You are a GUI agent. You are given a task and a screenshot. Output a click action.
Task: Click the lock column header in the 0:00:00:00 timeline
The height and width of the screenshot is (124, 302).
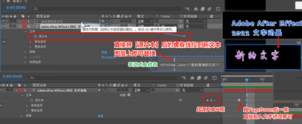click(15, 16)
